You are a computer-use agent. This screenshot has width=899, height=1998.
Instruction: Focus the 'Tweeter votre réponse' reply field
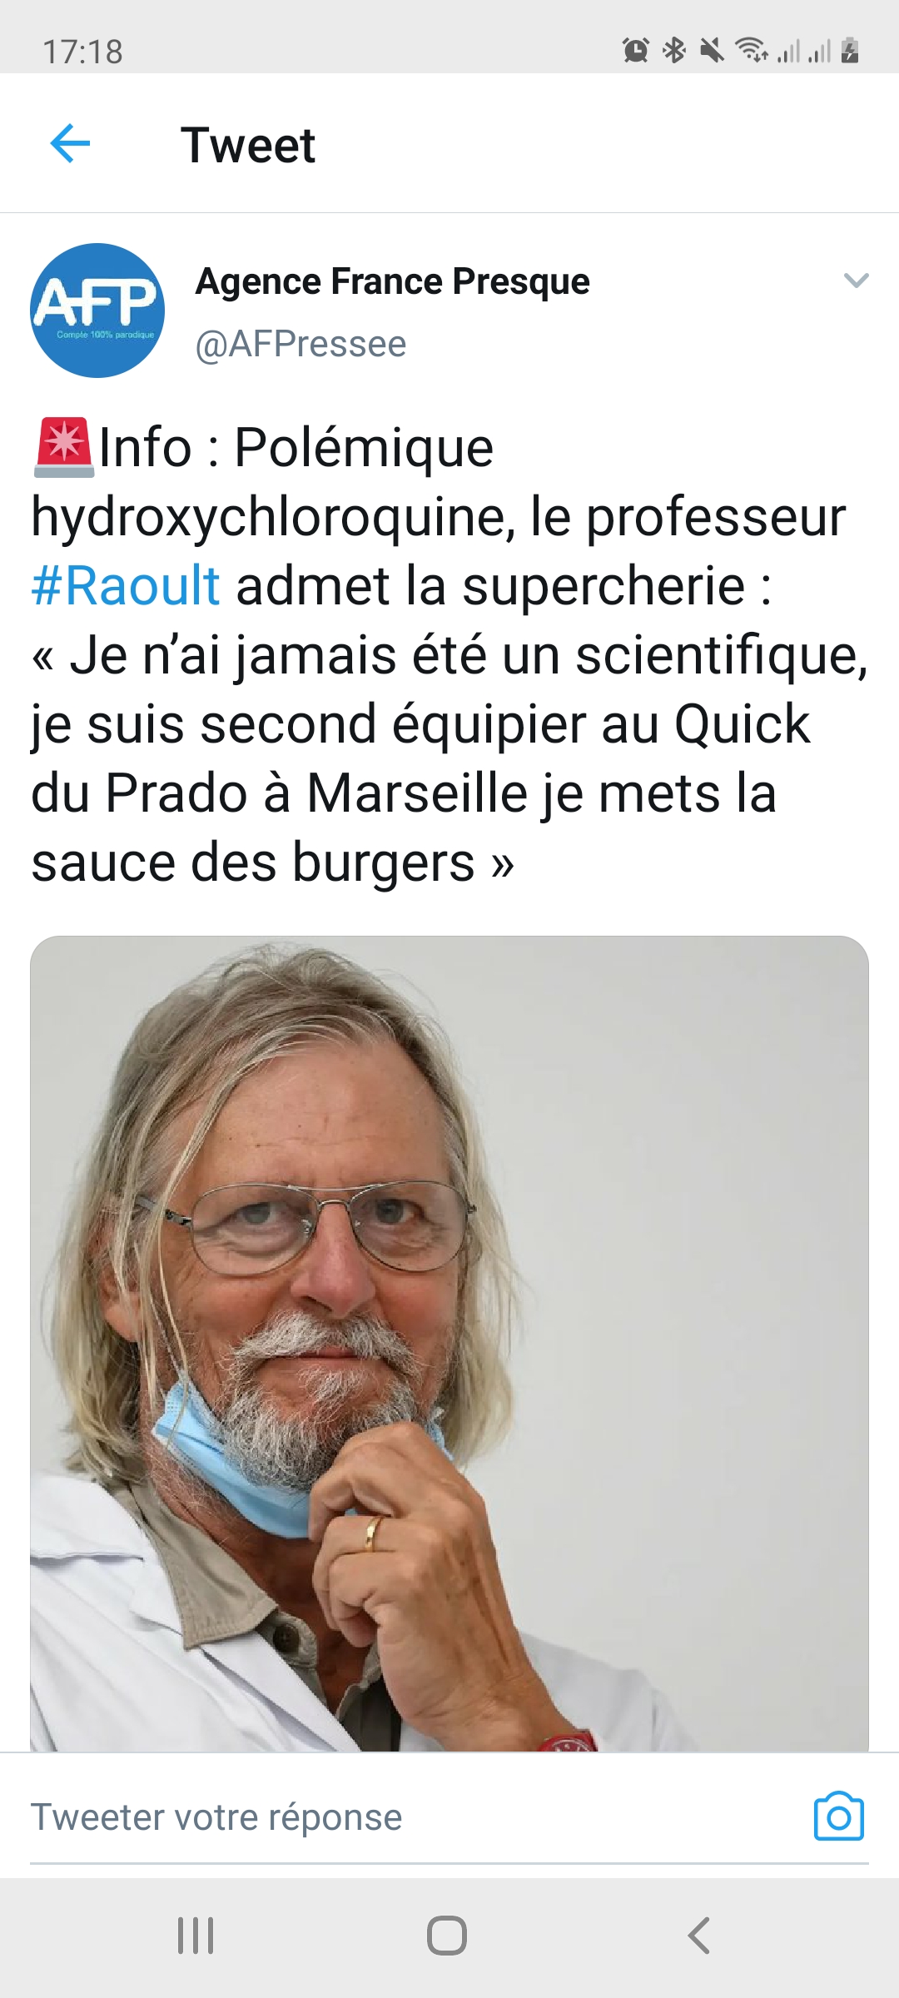pos(416,1817)
